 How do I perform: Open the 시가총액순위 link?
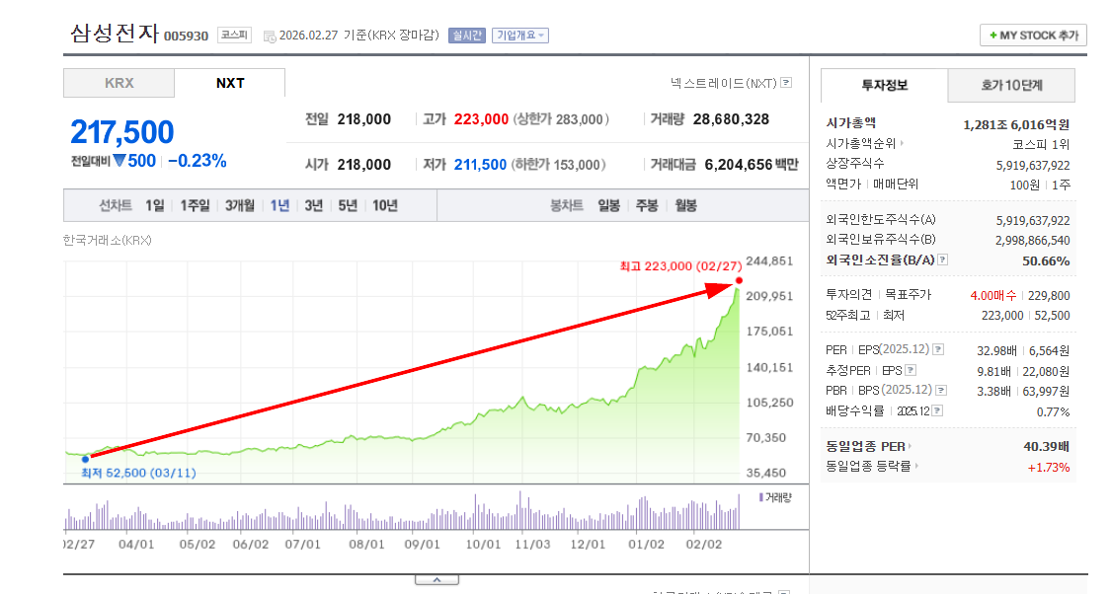pyautogui.click(x=864, y=144)
